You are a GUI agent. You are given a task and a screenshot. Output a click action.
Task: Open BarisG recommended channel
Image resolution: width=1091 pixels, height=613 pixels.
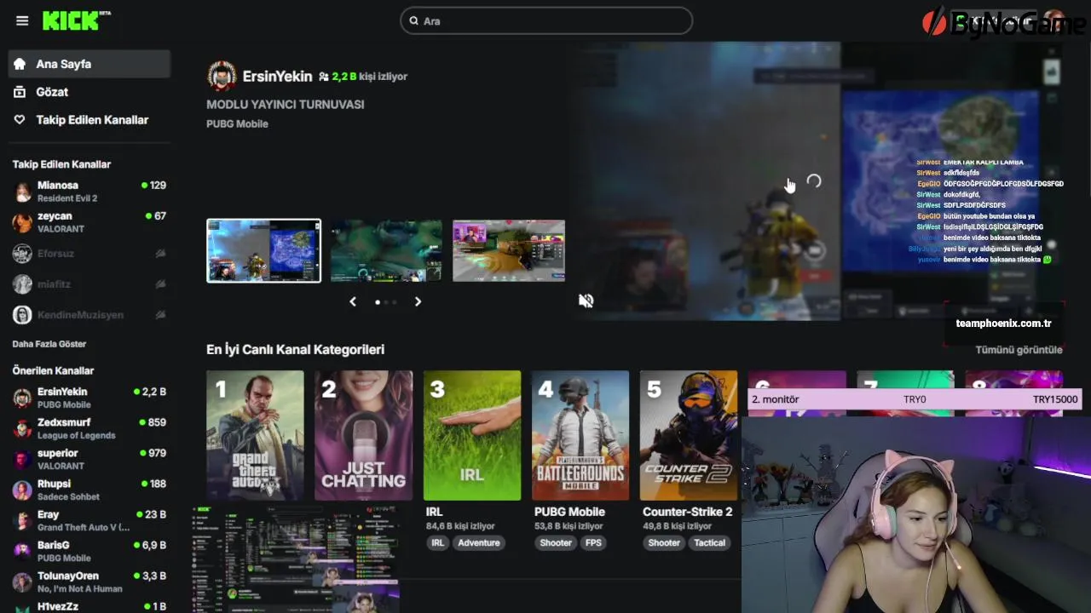pos(89,551)
